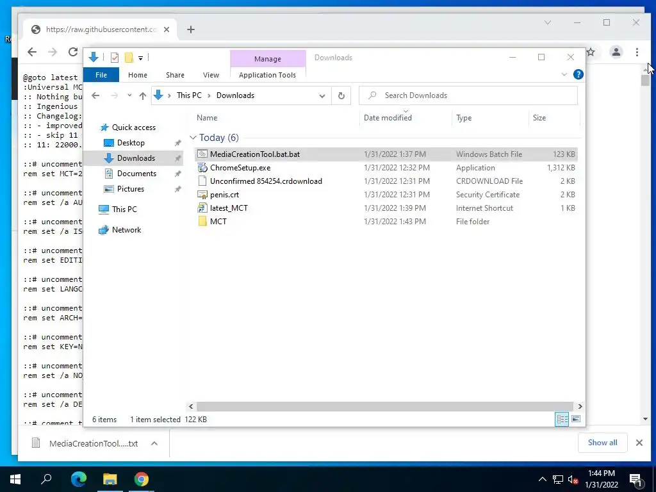Unpin Desktop using its pin icon

pos(178,143)
